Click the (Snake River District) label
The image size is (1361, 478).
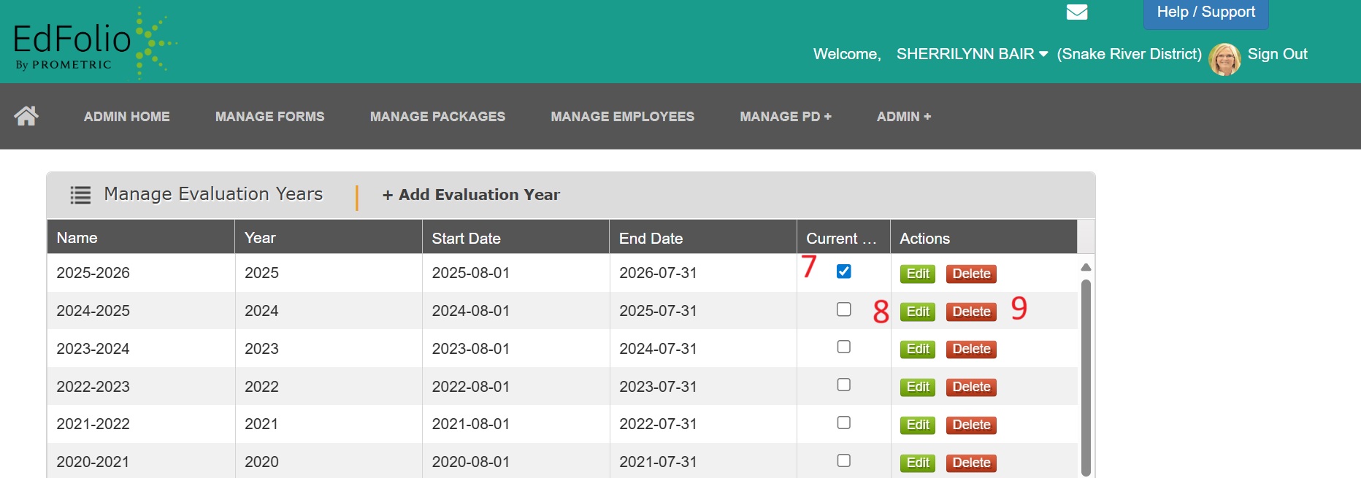click(1129, 54)
